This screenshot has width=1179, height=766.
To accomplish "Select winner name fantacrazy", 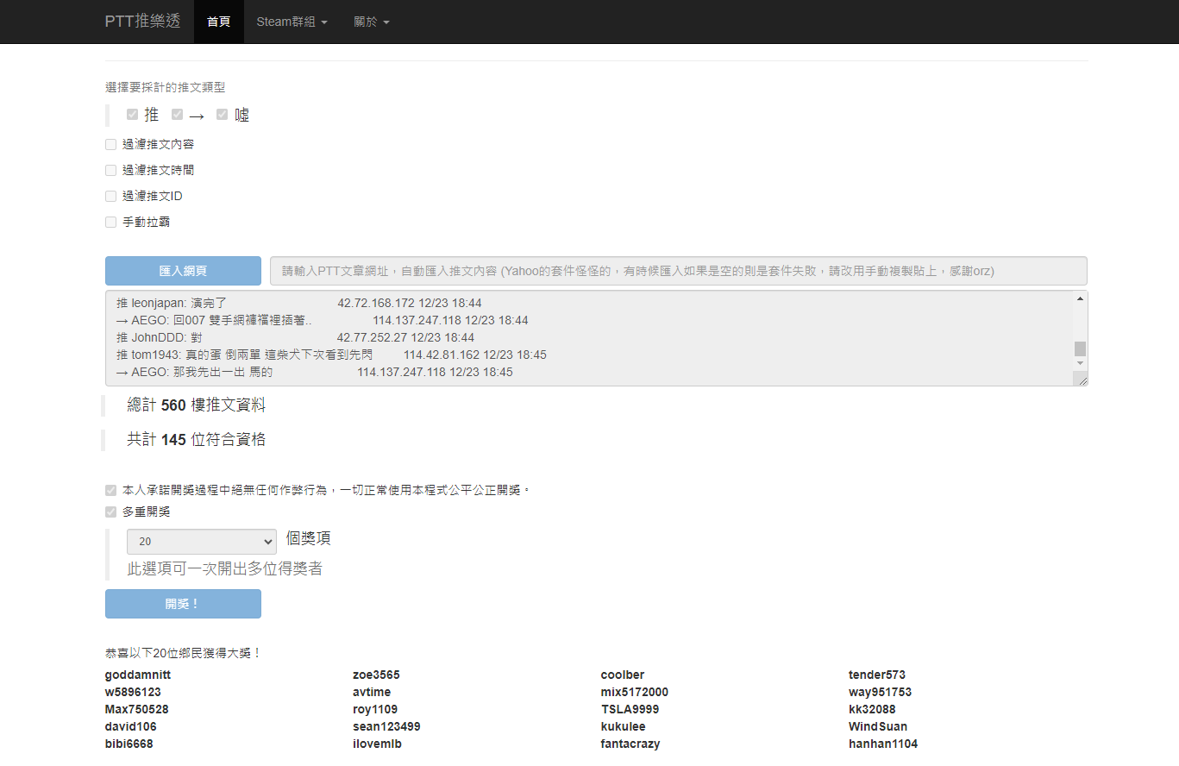I will point(630,744).
